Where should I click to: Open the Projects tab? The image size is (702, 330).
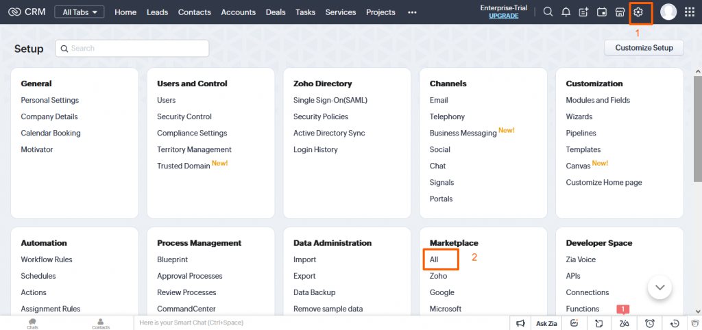(380, 12)
